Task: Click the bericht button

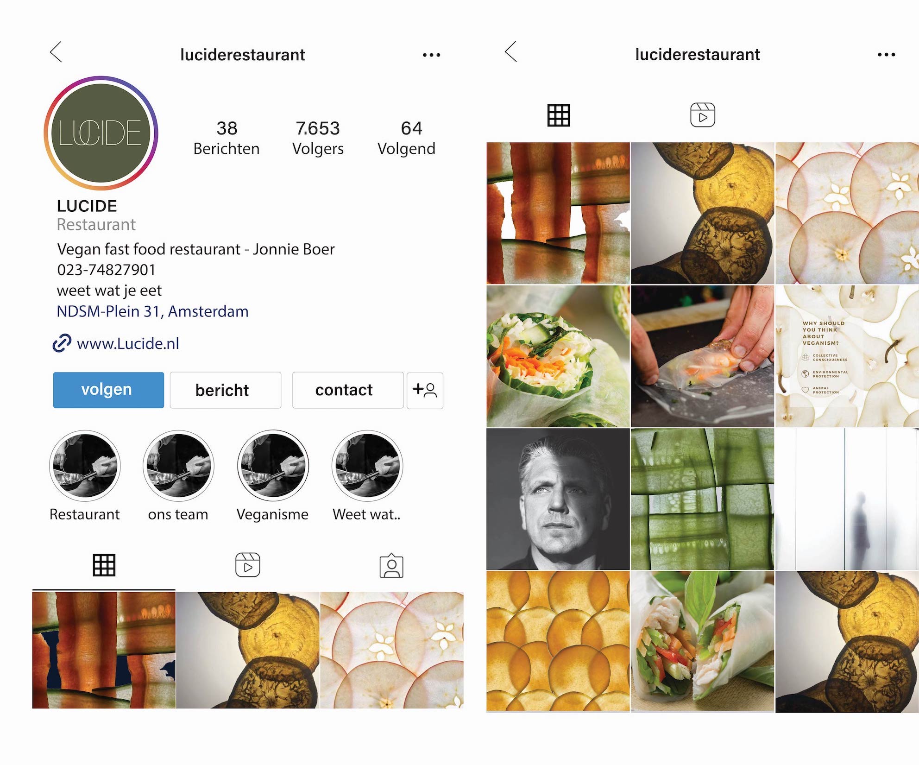Action: 226,390
